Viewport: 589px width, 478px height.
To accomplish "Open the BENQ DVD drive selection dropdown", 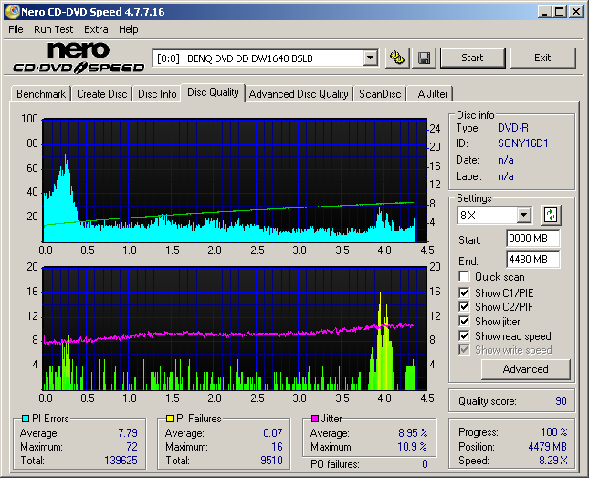I will (370, 58).
